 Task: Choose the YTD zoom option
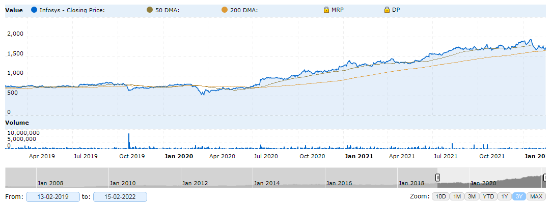click(x=488, y=196)
